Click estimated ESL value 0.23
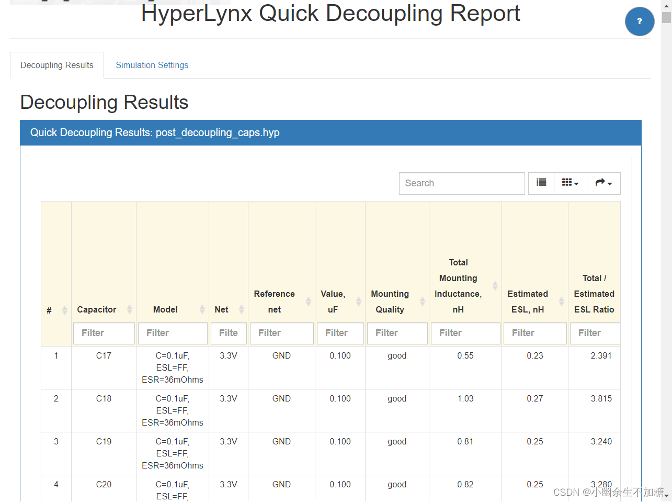 pos(535,355)
